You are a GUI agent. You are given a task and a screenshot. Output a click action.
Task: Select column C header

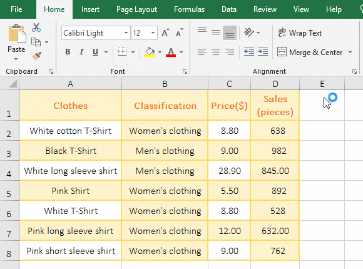[229, 84]
